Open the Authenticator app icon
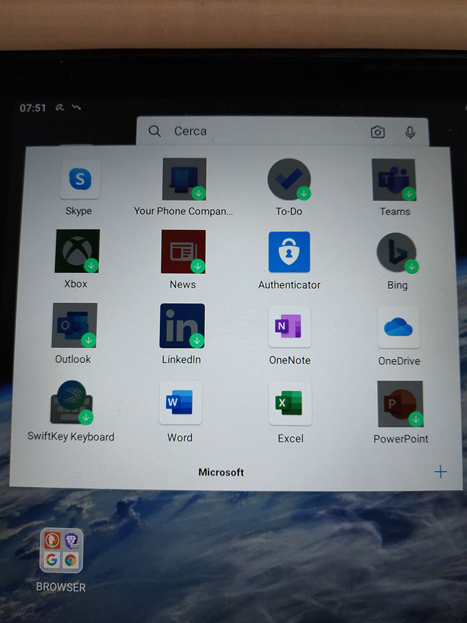 289,252
